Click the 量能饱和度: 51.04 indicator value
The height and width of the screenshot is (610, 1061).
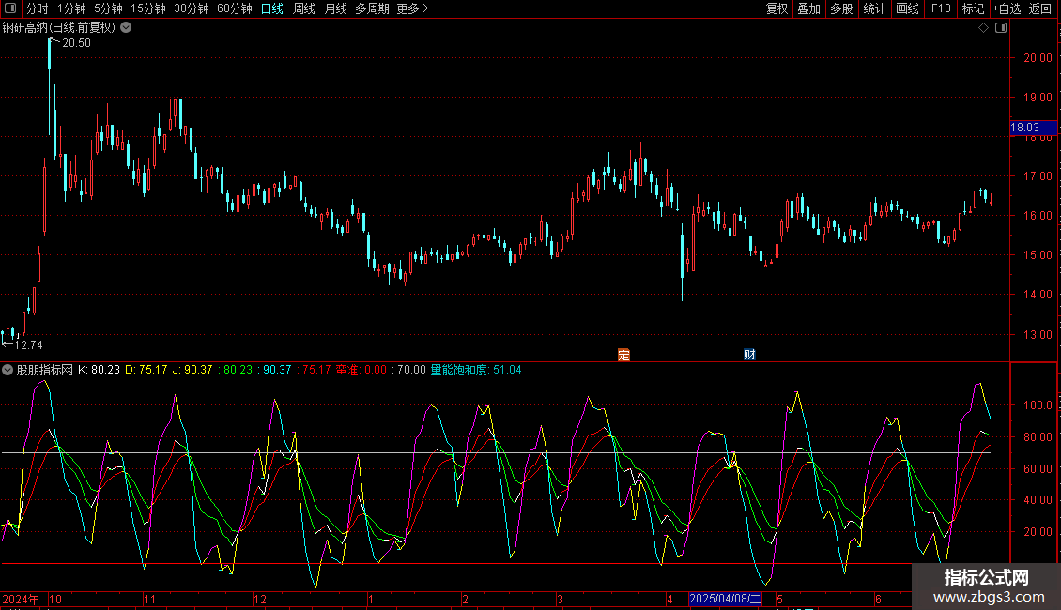(x=476, y=370)
